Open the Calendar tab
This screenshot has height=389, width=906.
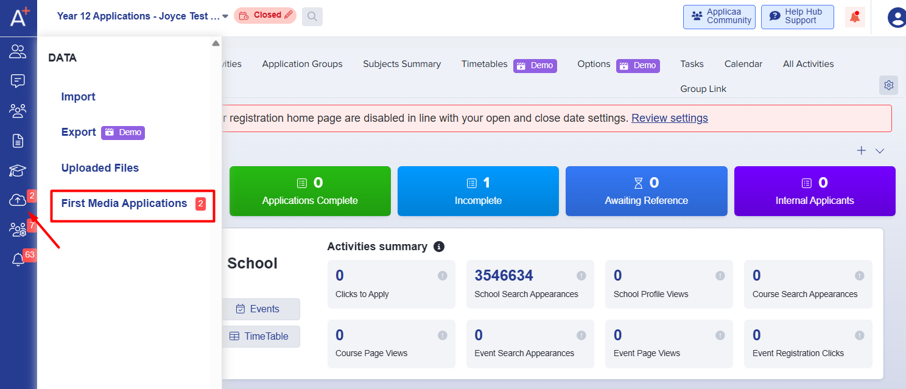coord(743,64)
